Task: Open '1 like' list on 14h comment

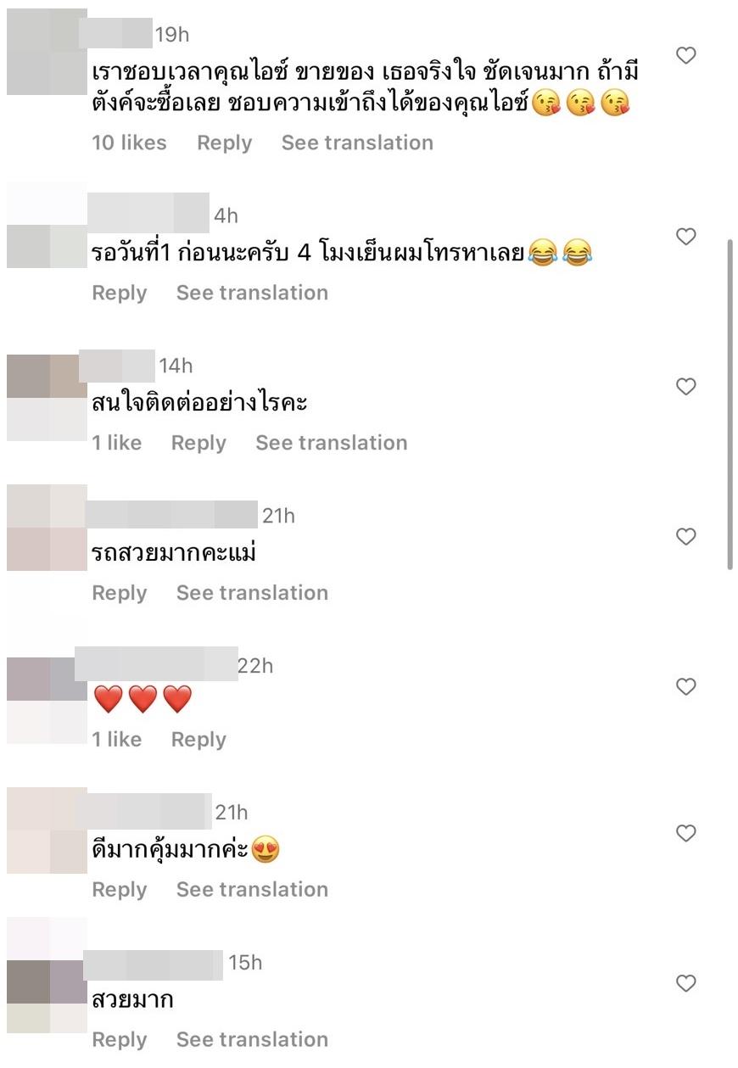Action: (117, 443)
